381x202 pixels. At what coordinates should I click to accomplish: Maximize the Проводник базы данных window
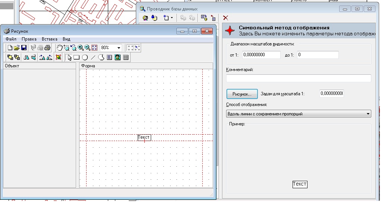[357, 9]
